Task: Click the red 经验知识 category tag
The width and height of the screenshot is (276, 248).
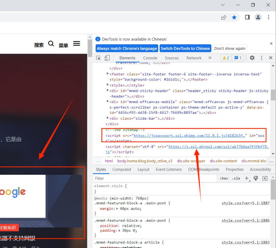Action: pyautogui.click(x=9, y=228)
